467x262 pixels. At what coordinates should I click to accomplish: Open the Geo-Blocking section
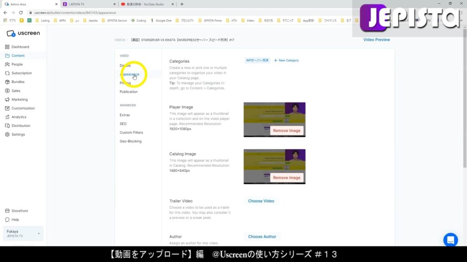click(130, 141)
